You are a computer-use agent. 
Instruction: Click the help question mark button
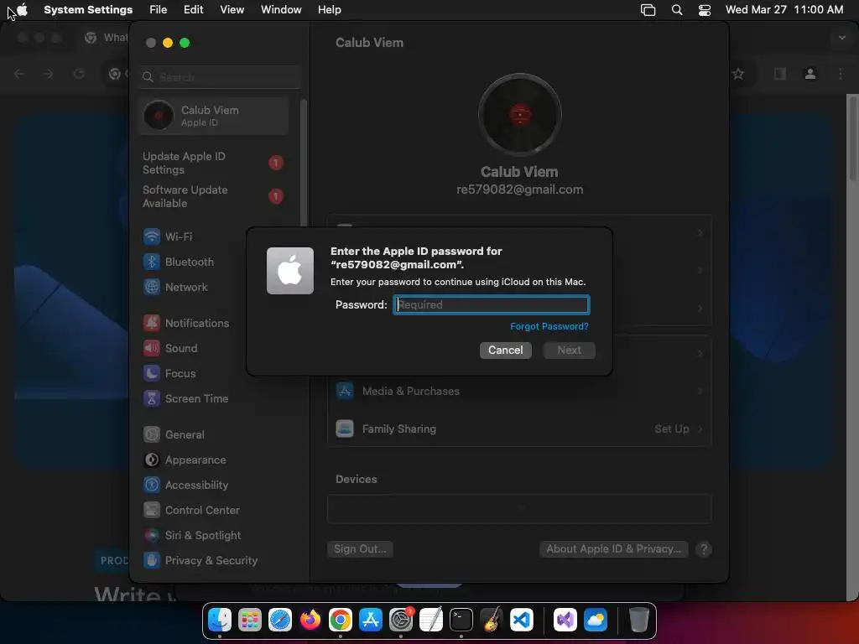[x=704, y=549]
